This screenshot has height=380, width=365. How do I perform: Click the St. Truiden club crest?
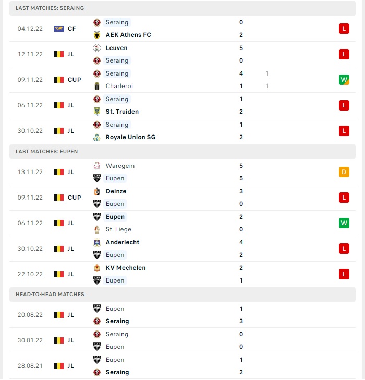click(x=97, y=112)
